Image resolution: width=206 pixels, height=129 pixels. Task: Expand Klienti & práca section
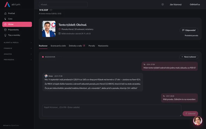(18, 43)
